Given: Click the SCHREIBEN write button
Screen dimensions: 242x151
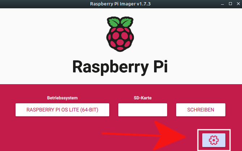Looking at the screenshot, I should pyautogui.click(x=201, y=110).
